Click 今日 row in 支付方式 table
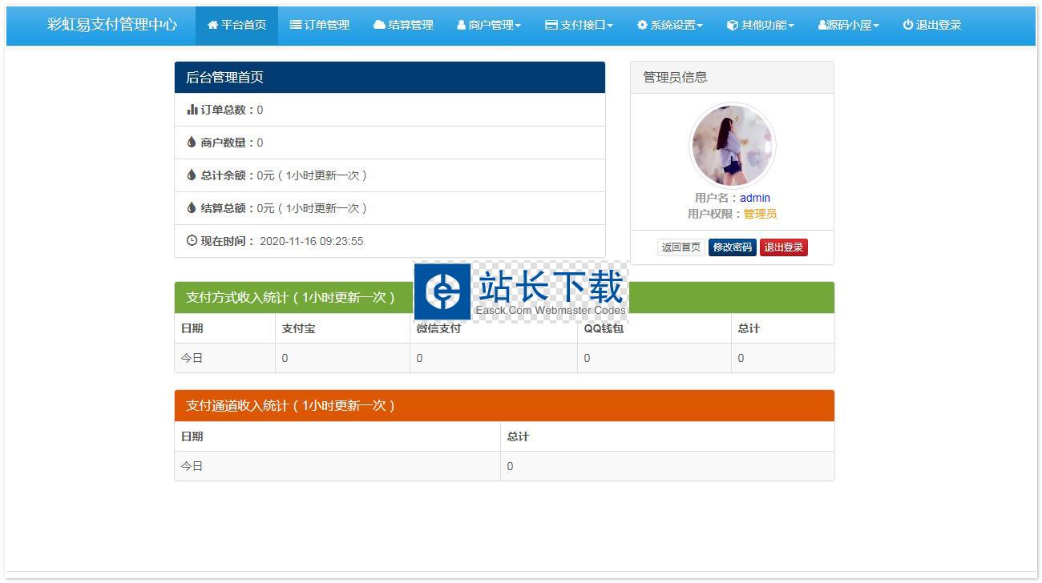The image size is (1042, 583). pyautogui.click(x=504, y=358)
